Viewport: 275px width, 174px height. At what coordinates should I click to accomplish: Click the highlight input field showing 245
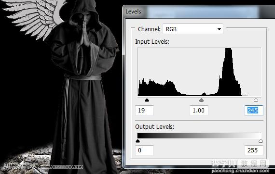[254, 111]
